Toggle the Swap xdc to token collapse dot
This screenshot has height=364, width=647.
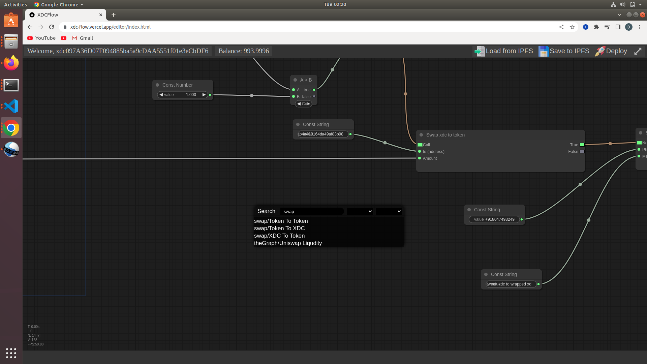point(421,135)
